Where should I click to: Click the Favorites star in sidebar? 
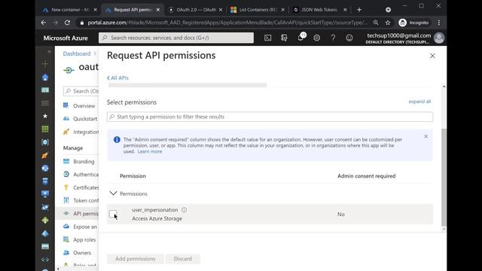coord(45,116)
